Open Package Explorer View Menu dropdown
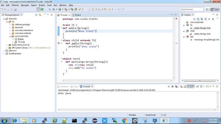Image resolution: width=221 pixels, height=124 pixels. coord(45,14)
